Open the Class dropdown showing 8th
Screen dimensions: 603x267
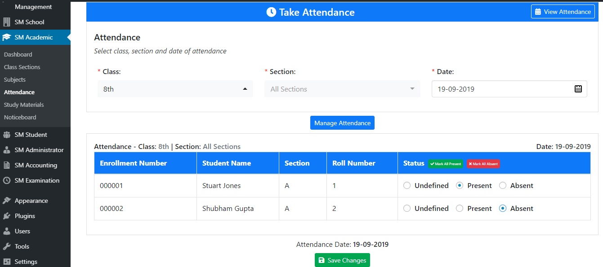175,89
